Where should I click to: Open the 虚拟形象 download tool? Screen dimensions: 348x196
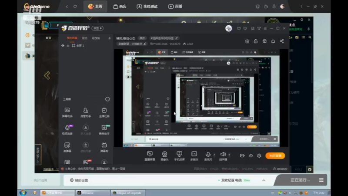pyautogui.click(x=86, y=147)
